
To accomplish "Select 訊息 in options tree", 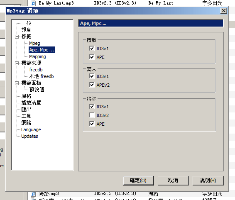I will tap(26, 30).
